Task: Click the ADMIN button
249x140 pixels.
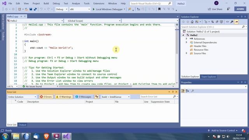Action: click(240, 9)
